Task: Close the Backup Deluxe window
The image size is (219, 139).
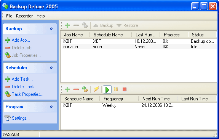Action: [x=213, y=6]
